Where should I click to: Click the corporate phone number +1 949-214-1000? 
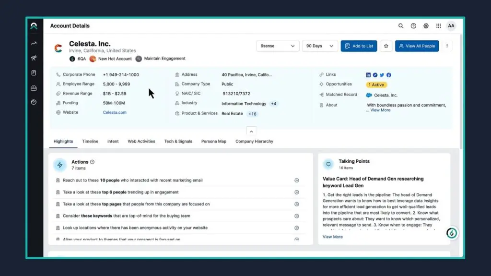pyautogui.click(x=121, y=75)
